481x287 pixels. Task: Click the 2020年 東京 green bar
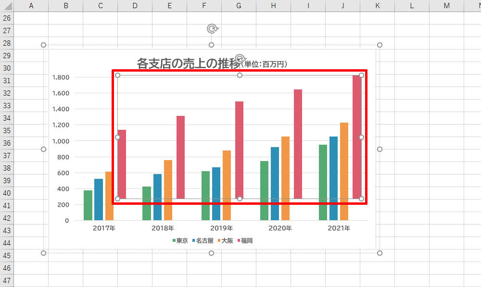click(x=264, y=191)
